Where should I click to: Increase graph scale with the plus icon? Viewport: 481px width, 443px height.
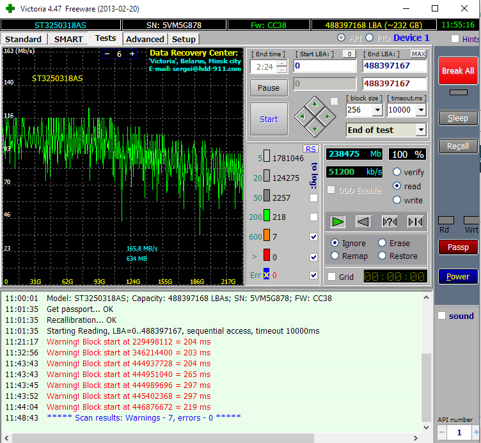pos(132,54)
